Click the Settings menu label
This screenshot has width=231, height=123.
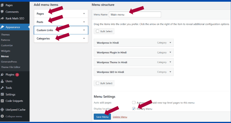pos(10,94)
